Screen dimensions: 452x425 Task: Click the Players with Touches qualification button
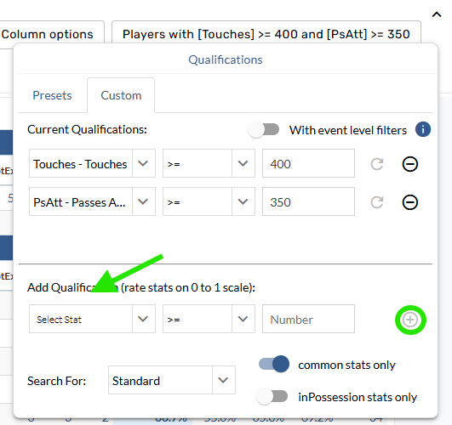tap(266, 34)
